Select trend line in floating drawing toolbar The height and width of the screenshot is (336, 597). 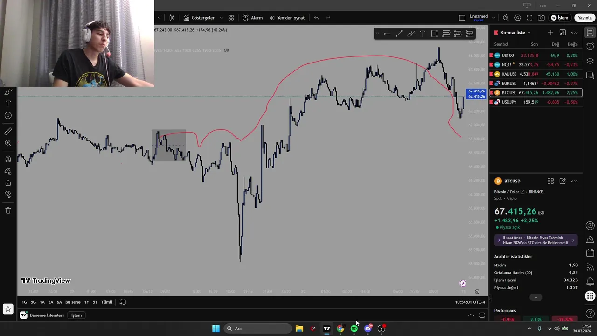pos(399,34)
